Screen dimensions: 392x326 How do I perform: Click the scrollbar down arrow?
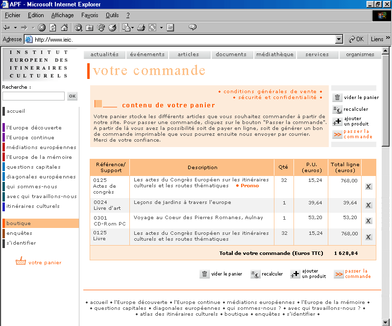(386, 323)
